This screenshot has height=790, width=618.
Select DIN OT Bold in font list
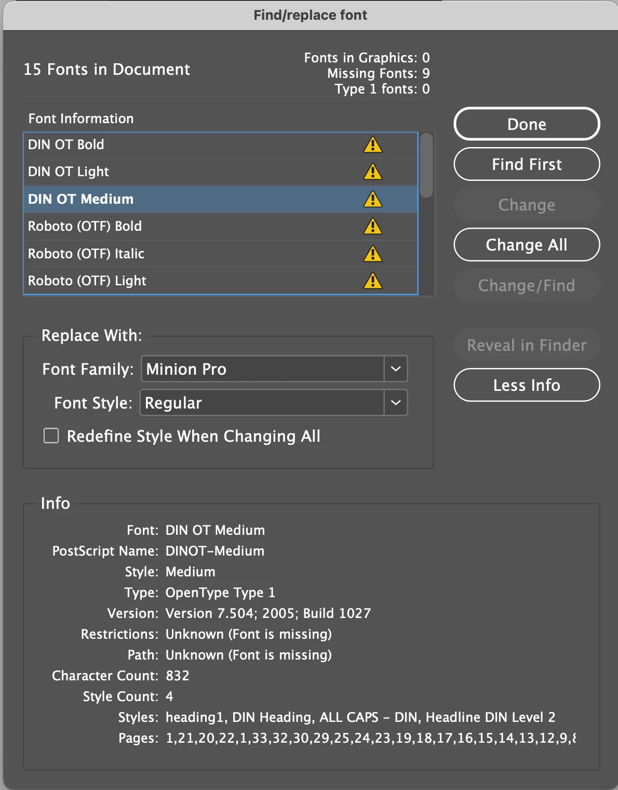coord(221,145)
